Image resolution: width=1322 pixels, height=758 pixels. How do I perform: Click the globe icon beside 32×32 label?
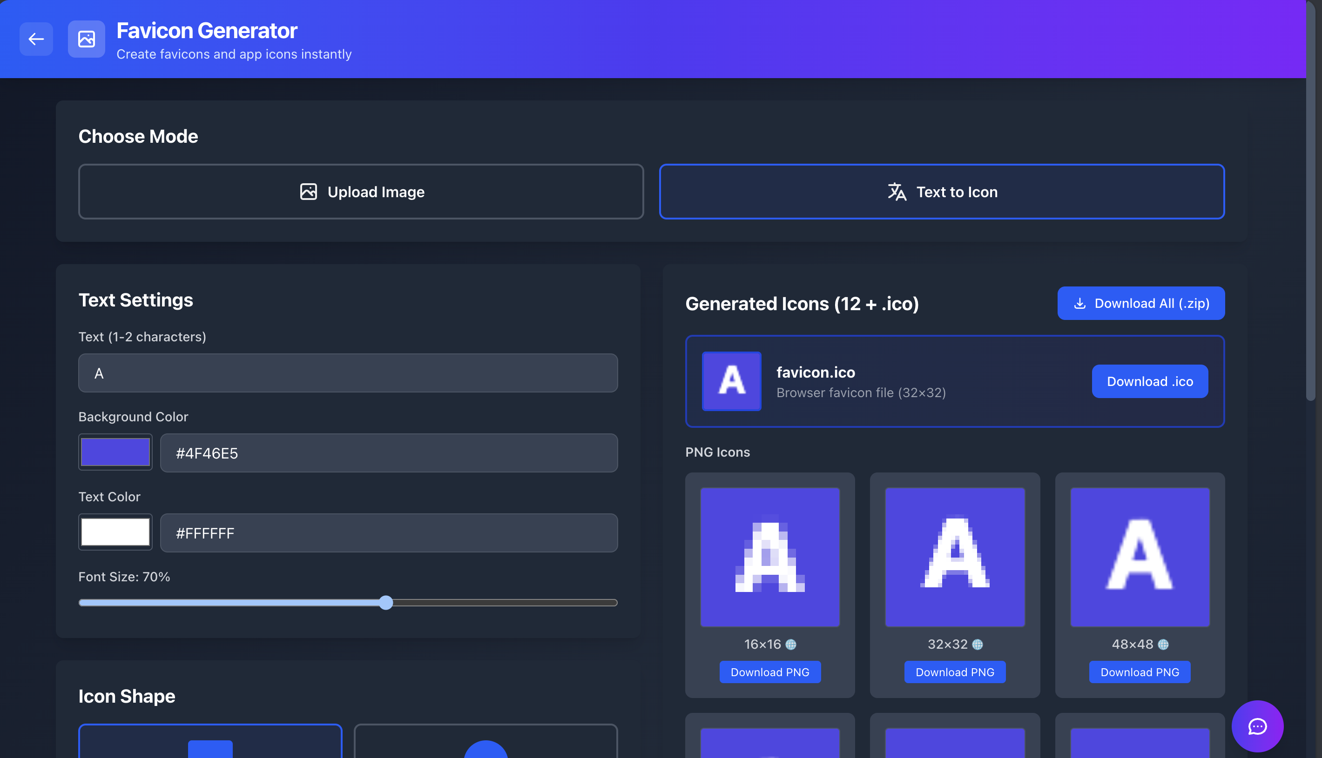pos(977,644)
